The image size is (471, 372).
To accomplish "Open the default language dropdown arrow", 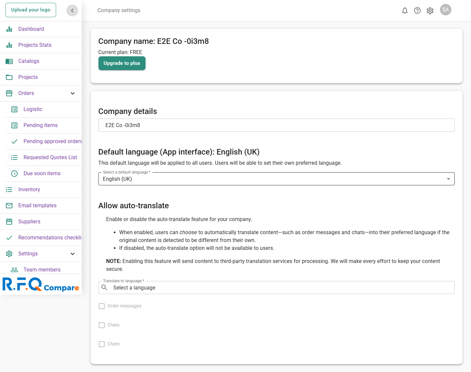I will [x=448, y=179].
